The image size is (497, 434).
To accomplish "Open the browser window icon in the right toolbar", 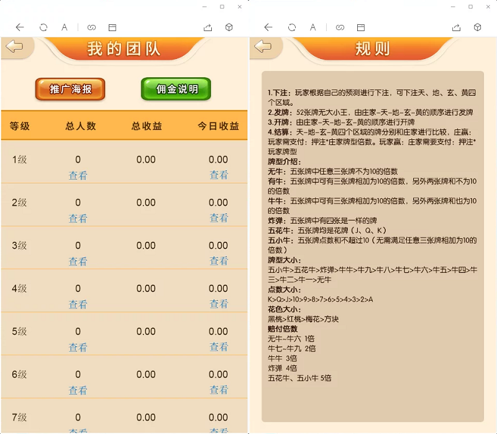I will (361, 27).
